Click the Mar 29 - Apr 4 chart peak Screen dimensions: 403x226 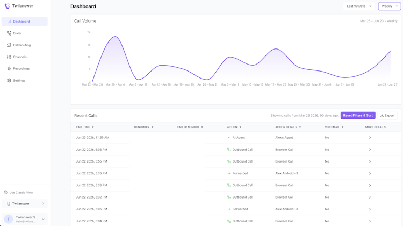click(x=115, y=37)
